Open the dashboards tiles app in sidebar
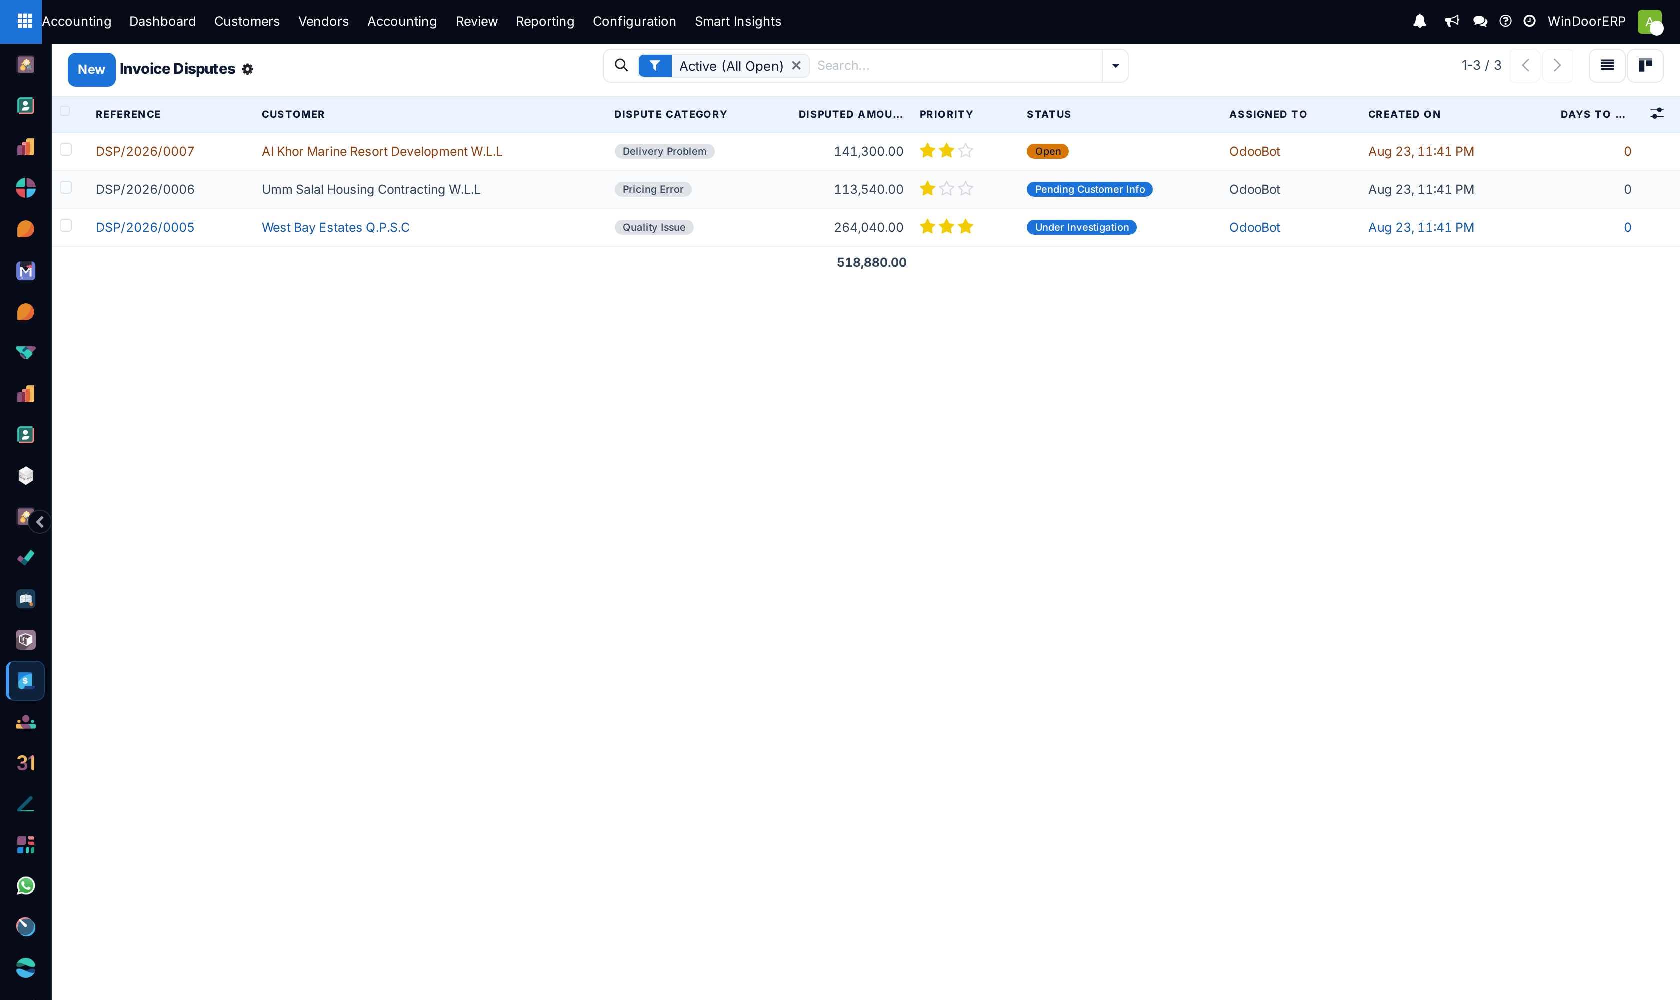This screenshot has width=1680, height=1000. (25, 845)
